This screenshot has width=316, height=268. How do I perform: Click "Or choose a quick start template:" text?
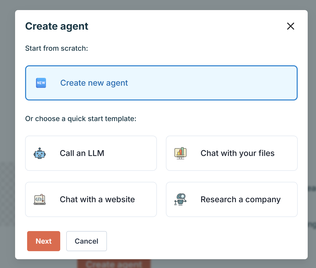tap(81, 119)
